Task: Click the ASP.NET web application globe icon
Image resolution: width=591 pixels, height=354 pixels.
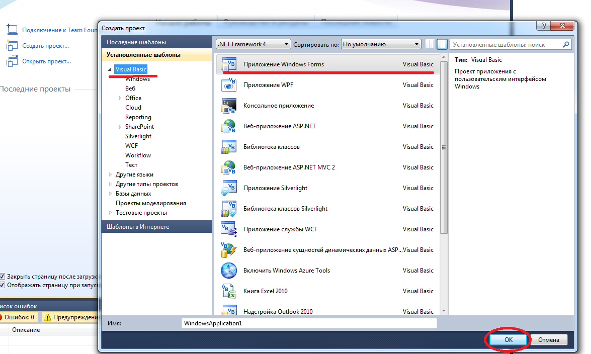Action: coord(229,126)
